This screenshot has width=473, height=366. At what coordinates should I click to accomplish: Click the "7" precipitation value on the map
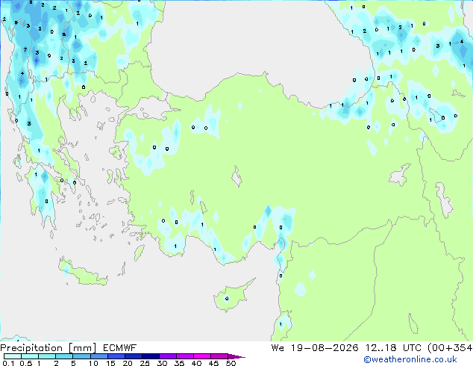click(25, 49)
